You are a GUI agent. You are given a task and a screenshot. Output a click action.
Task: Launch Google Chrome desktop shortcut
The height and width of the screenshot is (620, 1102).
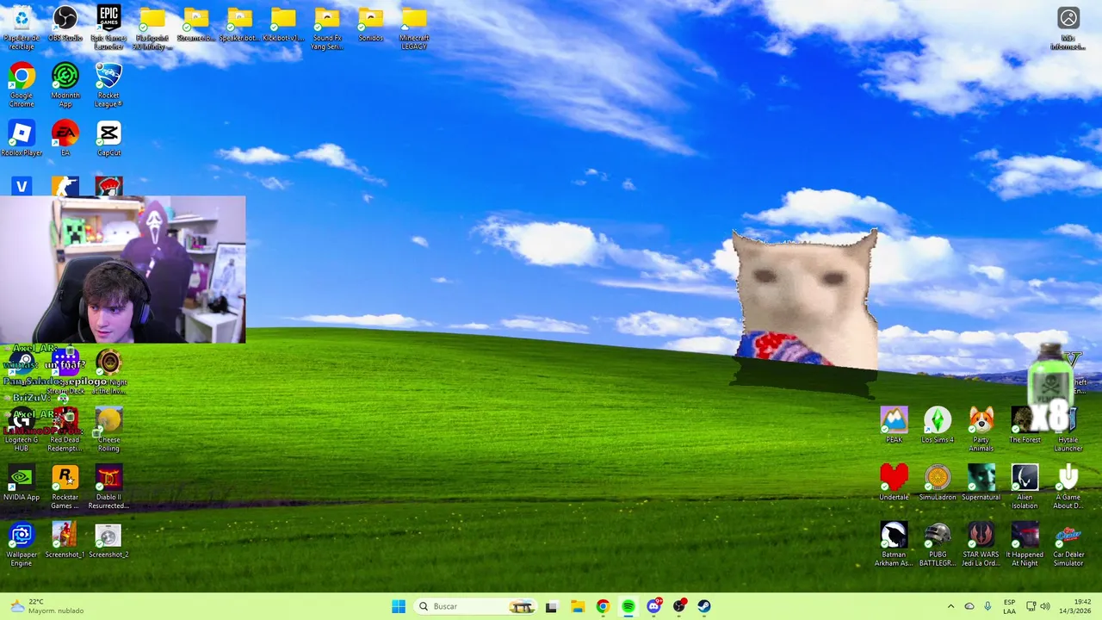22,84
